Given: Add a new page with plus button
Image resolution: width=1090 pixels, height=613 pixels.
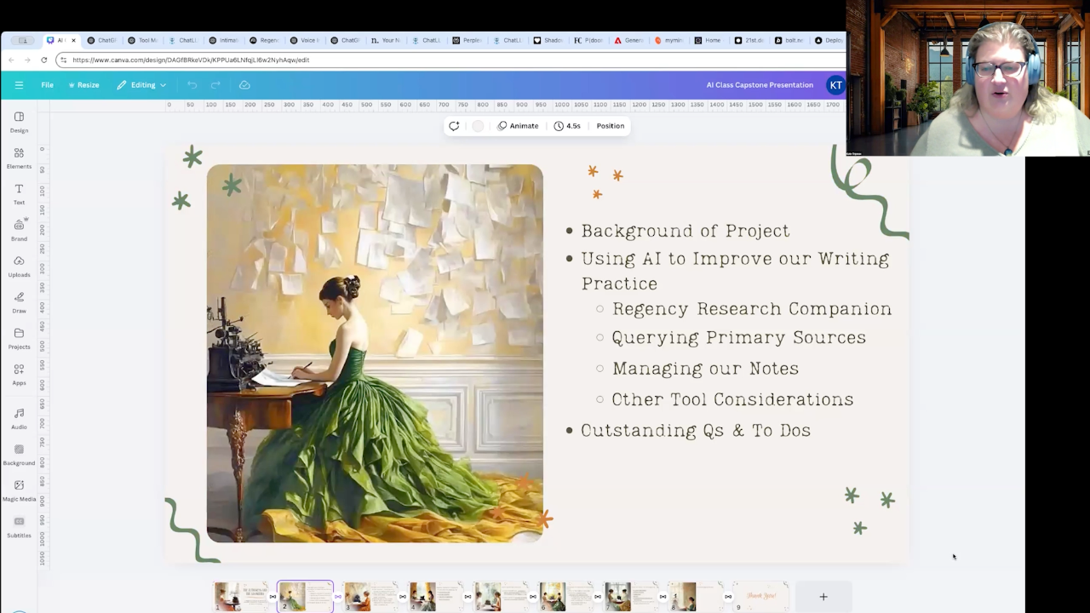Looking at the screenshot, I should [x=823, y=597].
